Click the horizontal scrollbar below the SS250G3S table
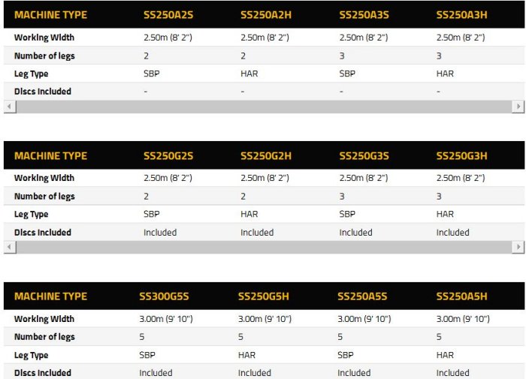This screenshot has width=526, height=379. [263, 248]
